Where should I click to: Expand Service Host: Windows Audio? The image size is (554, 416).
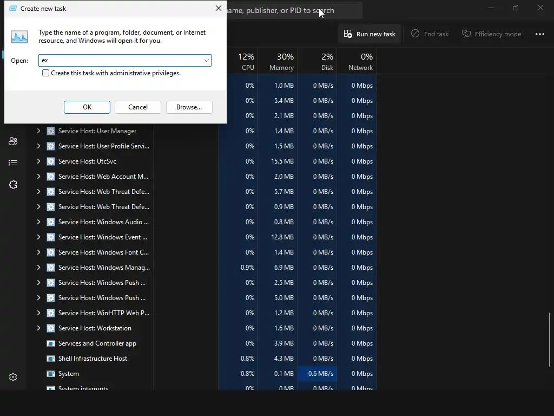[38, 222]
